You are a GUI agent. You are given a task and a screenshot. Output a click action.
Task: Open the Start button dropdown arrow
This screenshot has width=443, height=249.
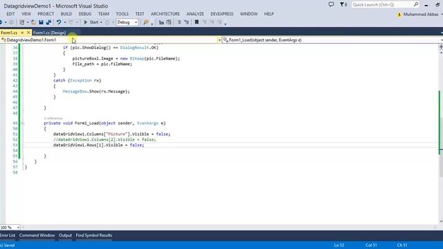(101, 22)
